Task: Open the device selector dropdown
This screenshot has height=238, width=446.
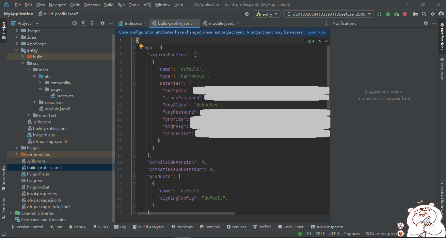Action: tap(328, 14)
